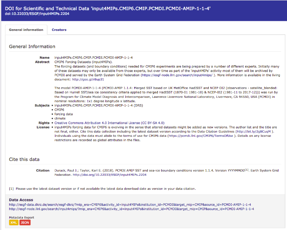Click the [1] footnote about latest dataset version
Screen dimensions: 287x230
tap(102, 188)
